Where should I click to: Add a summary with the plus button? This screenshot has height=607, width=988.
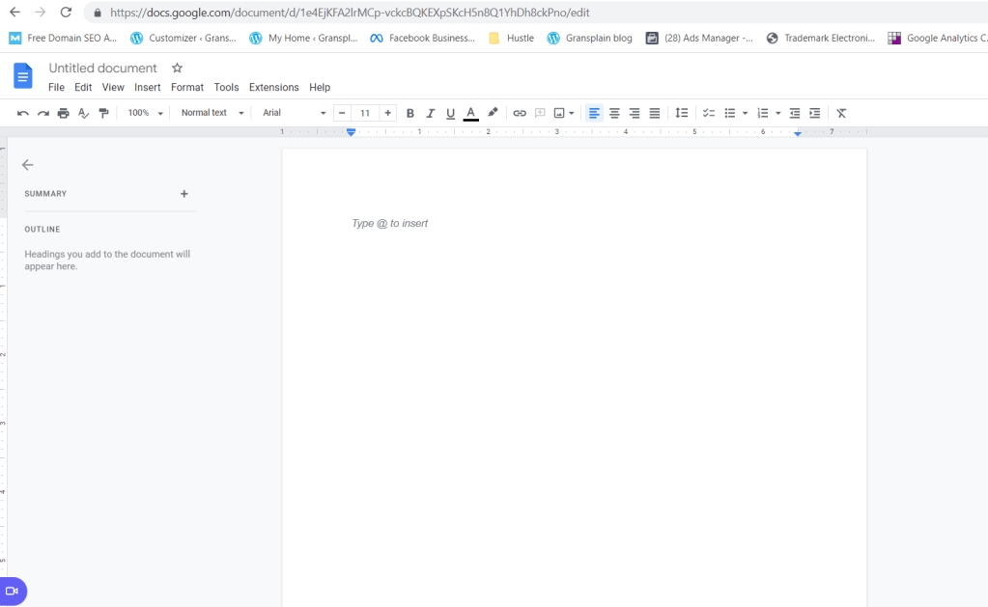coord(184,194)
